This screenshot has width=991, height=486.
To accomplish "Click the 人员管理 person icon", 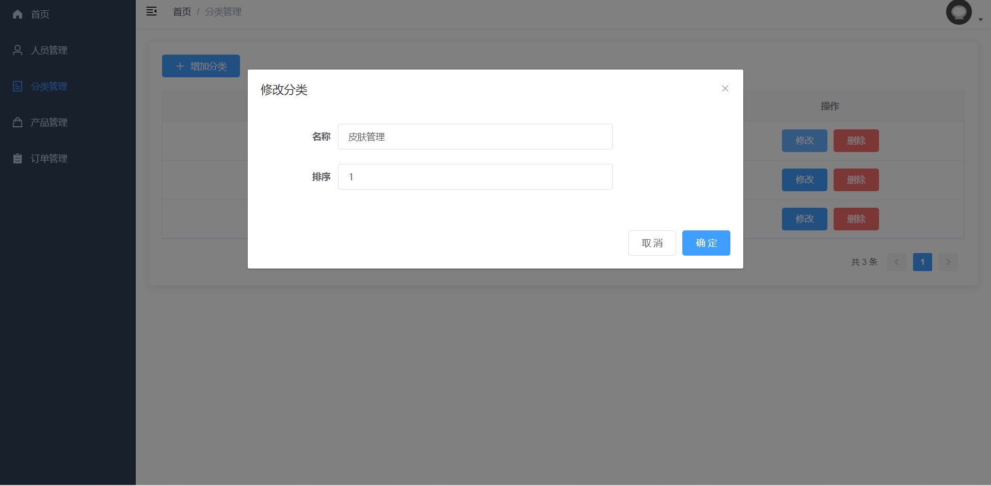I will (x=18, y=50).
